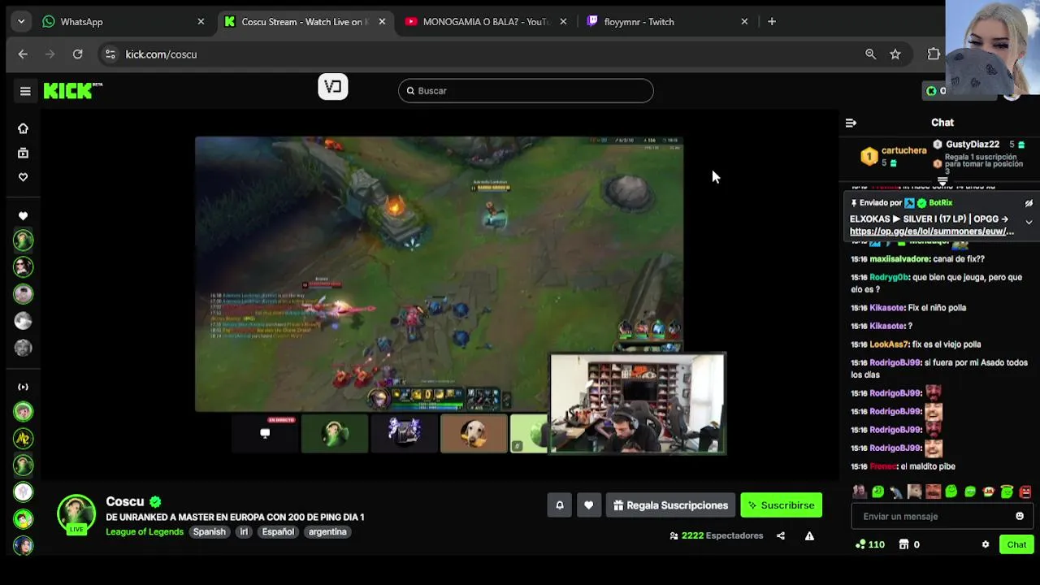This screenshot has height=585, width=1040.
Task: Click GustyDiaz22 in gift leaderboard
Action: pyautogui.click(x=973, y=145)
